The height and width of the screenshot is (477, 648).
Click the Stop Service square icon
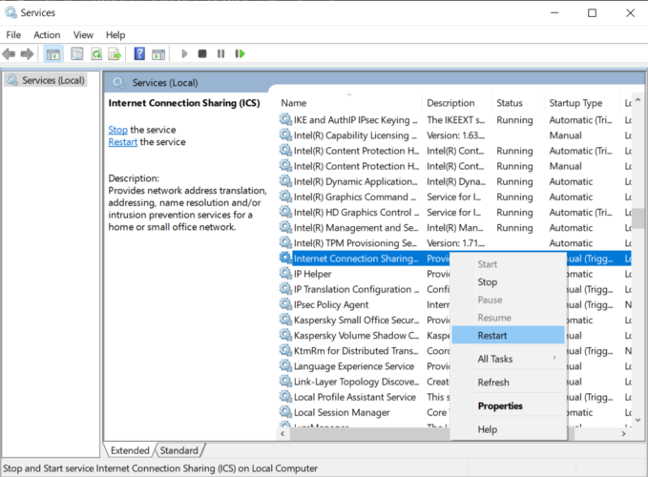202,53
